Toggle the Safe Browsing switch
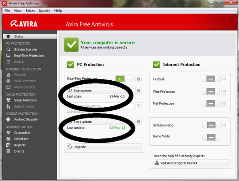 click(211, 125)
